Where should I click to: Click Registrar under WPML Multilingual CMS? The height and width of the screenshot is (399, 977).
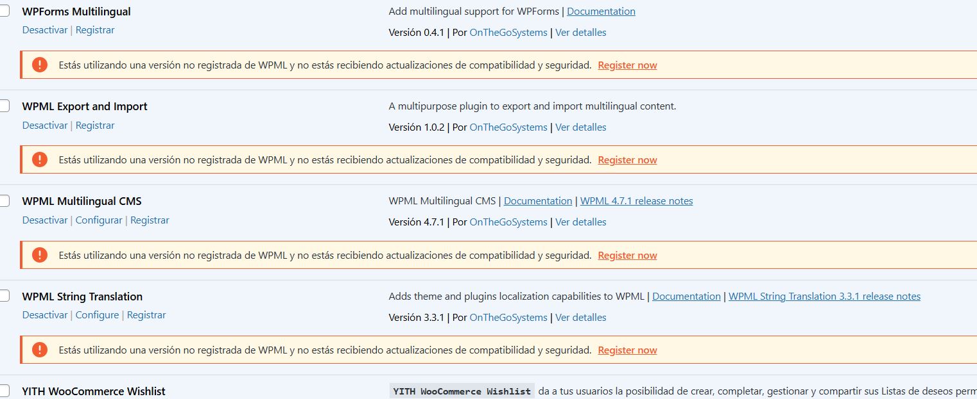pos(150,220)
